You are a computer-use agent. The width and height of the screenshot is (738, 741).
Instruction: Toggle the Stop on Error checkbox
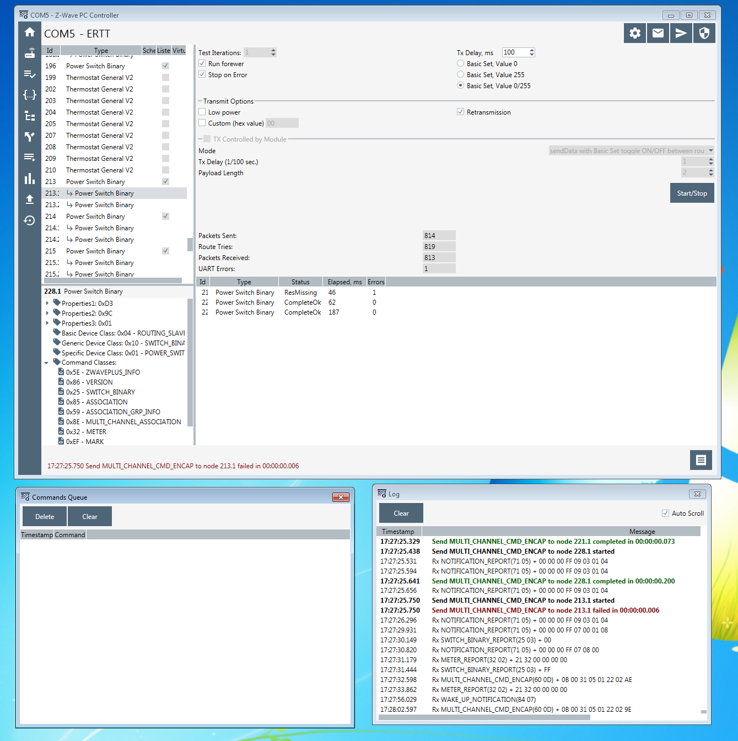202,74
